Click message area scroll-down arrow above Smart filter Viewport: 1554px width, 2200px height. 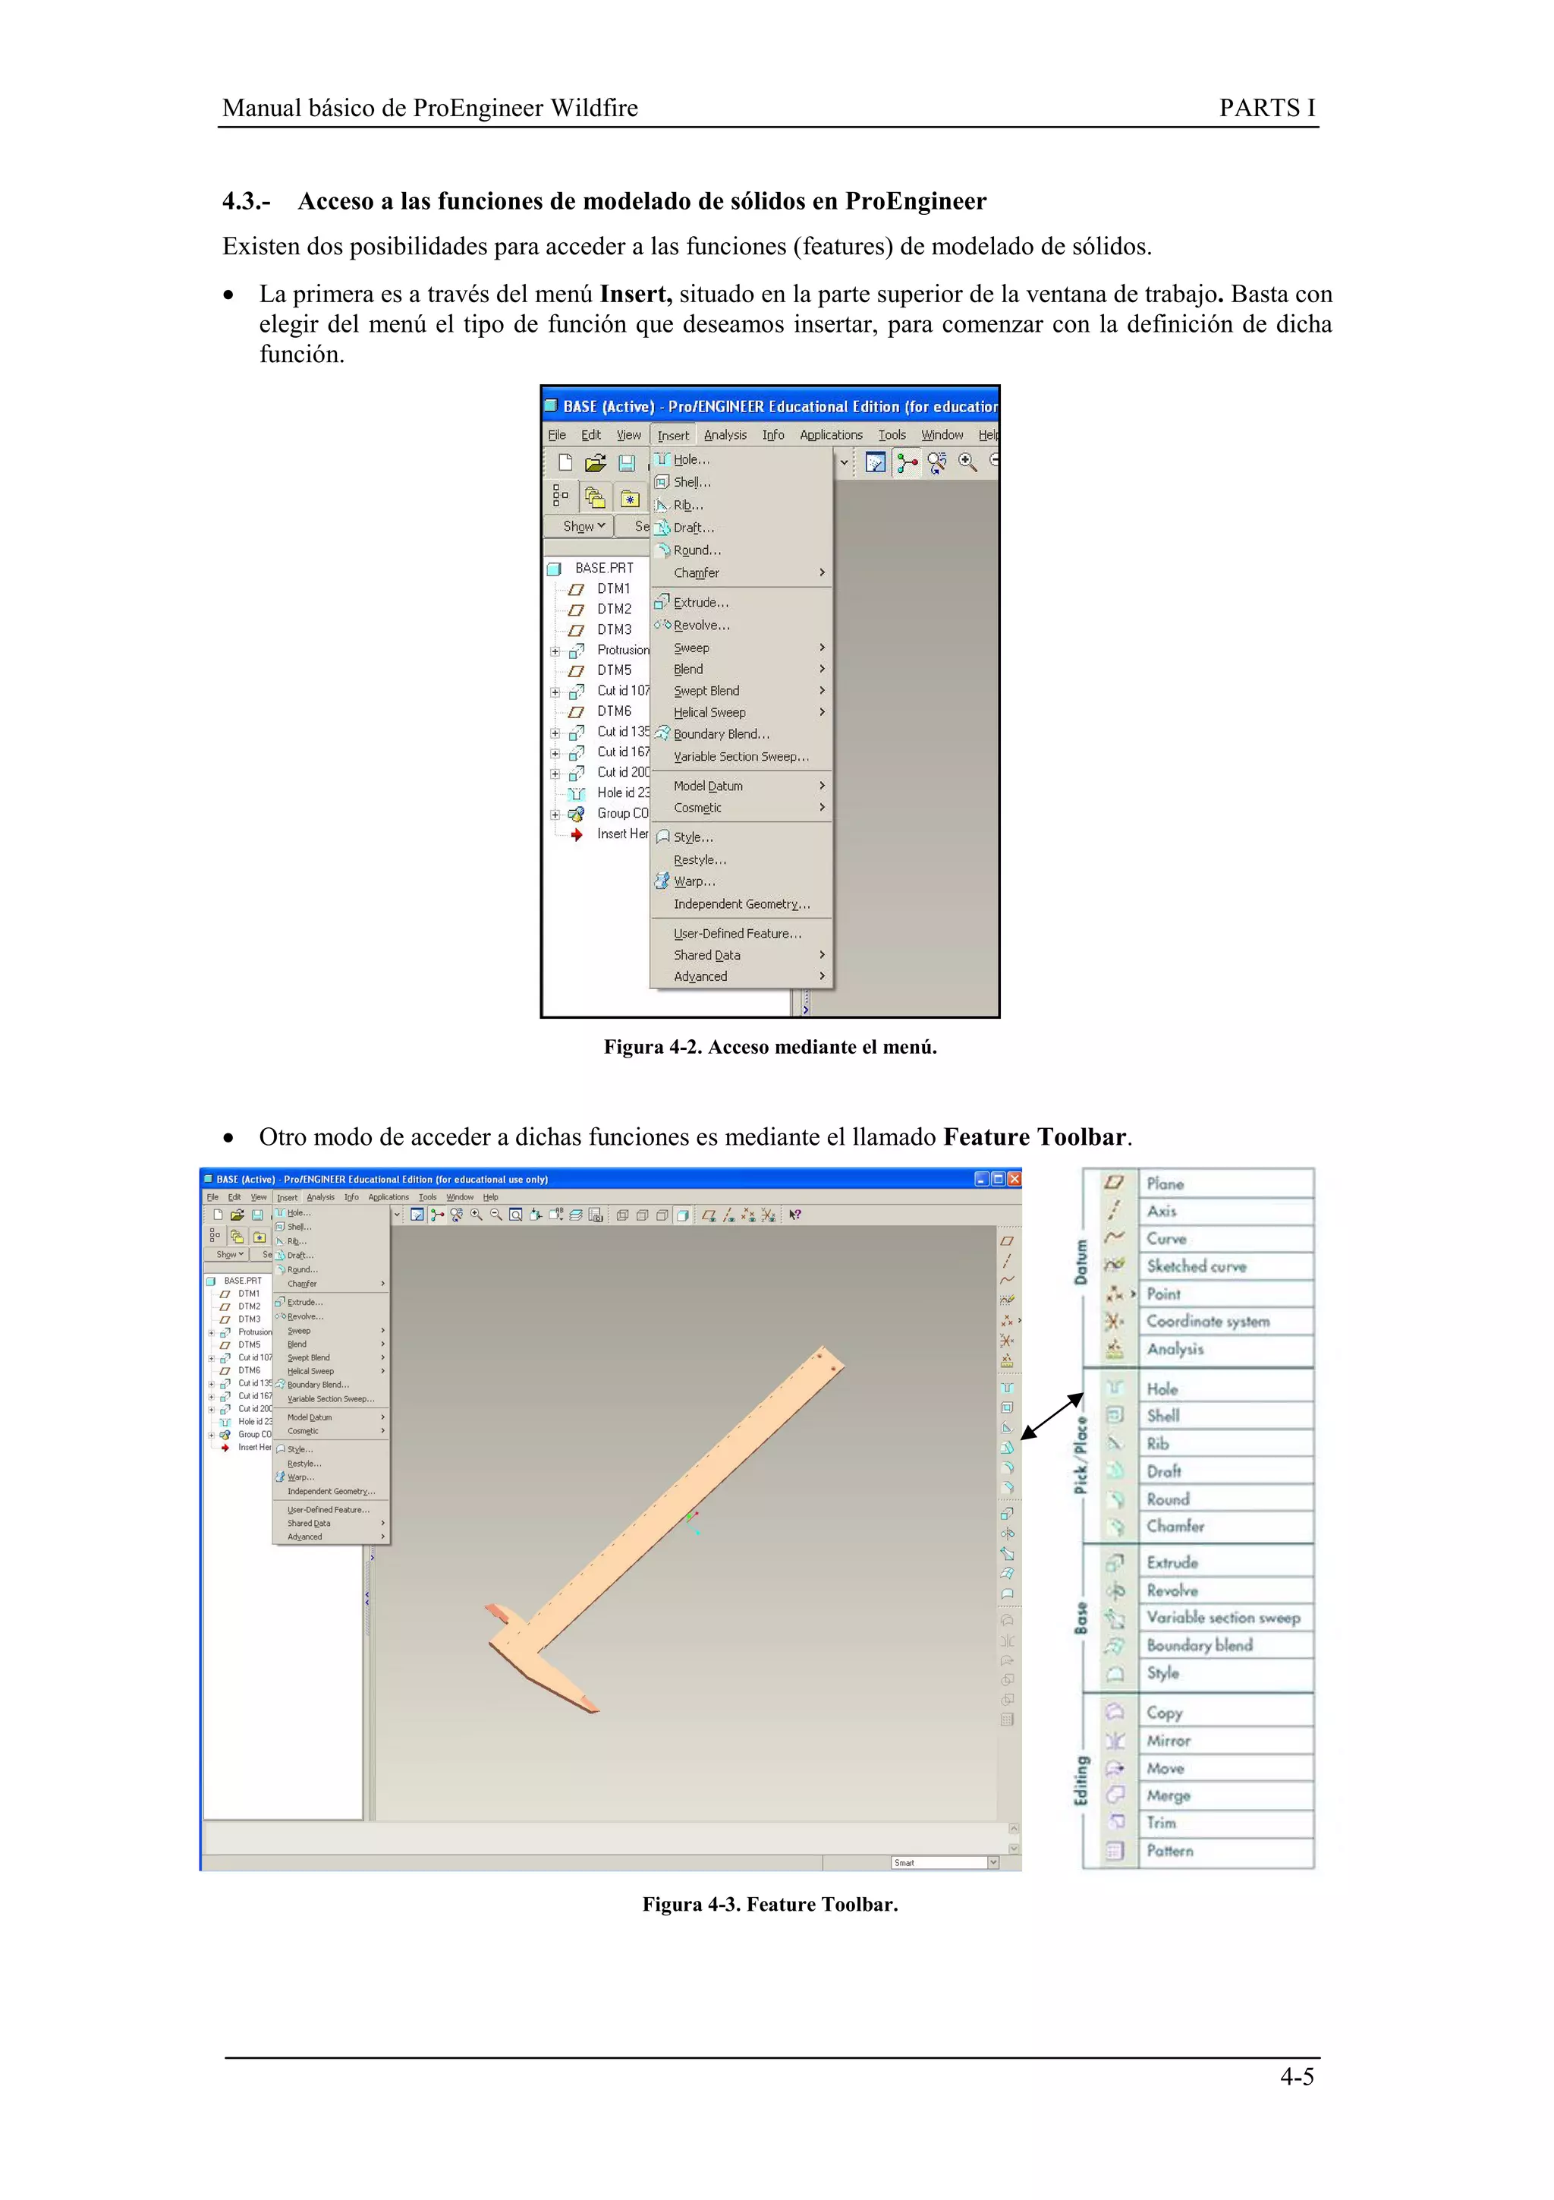[x=1014, y=1849]
